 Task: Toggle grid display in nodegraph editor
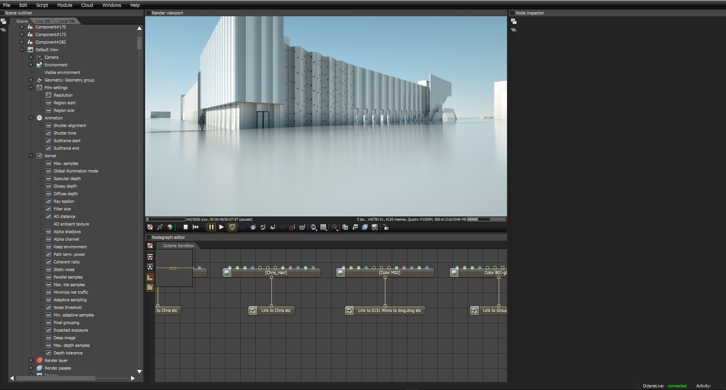(x=150, y=287)
